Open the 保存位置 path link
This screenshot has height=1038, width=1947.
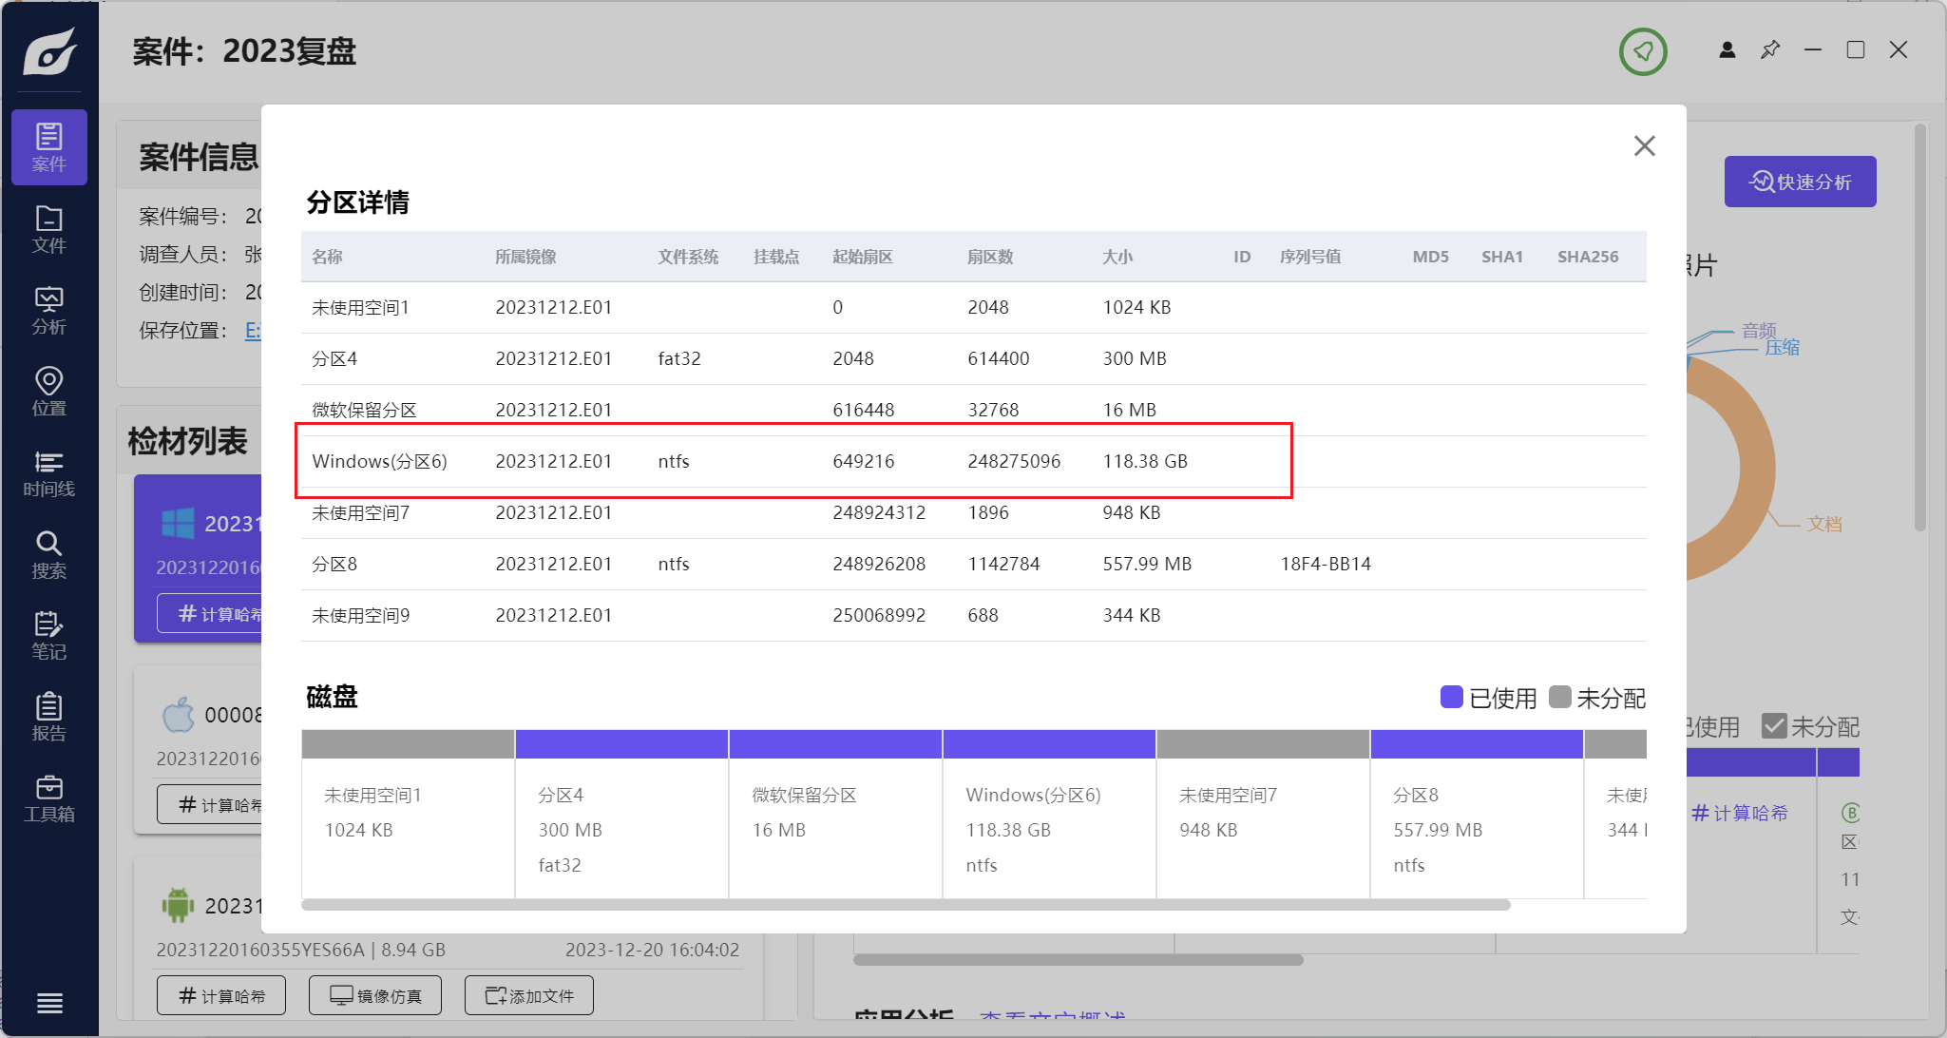pyautogui.click(x=253, y=330)
